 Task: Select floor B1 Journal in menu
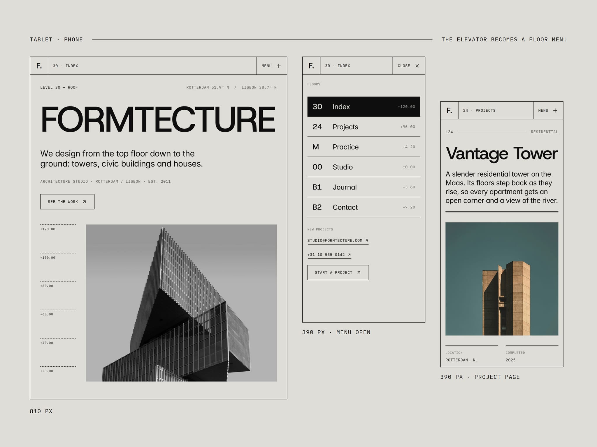coord(364,187)
